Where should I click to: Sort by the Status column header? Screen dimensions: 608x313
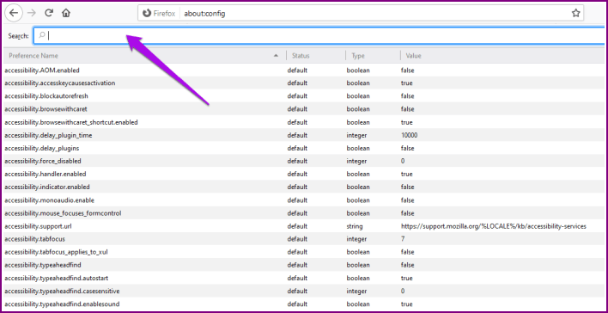point(315,56)
